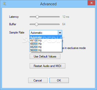Choose 44100 Hz sample rate
97x90 pixels.
click(x=46, y=40)
